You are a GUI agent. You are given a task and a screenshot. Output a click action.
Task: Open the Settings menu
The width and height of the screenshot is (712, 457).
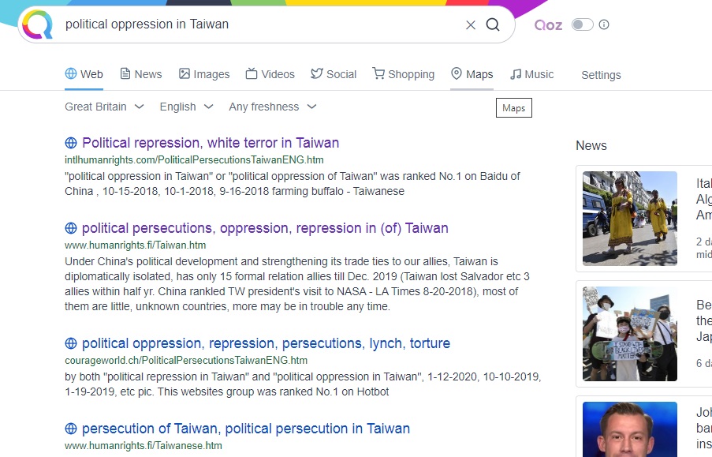pyautogui.click(x=601, y=75)
